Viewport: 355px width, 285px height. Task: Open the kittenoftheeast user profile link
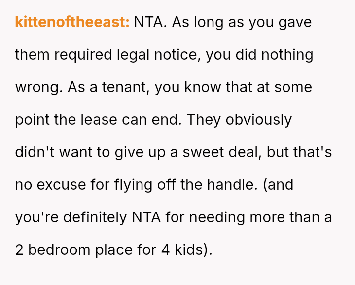pyautogui.click(x=72, y=23)
